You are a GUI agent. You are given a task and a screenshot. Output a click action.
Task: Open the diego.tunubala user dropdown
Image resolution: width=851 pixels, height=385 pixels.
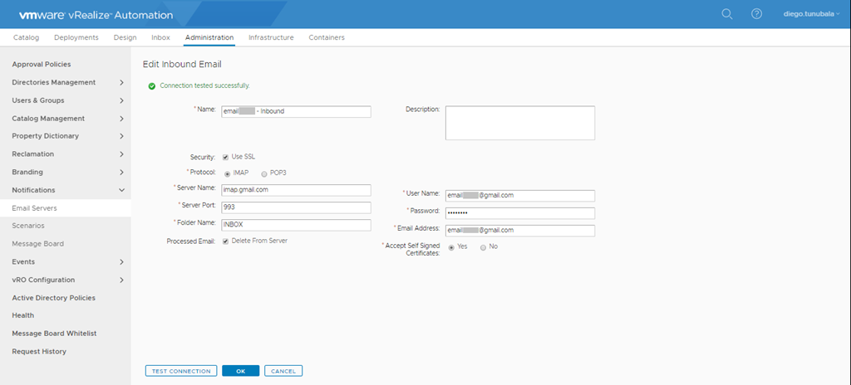pyautogui.click(x=813, y=14)
